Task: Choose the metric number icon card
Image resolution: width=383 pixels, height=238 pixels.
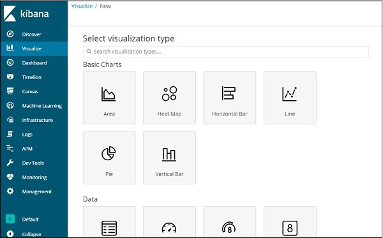Action: pos(290,222)
